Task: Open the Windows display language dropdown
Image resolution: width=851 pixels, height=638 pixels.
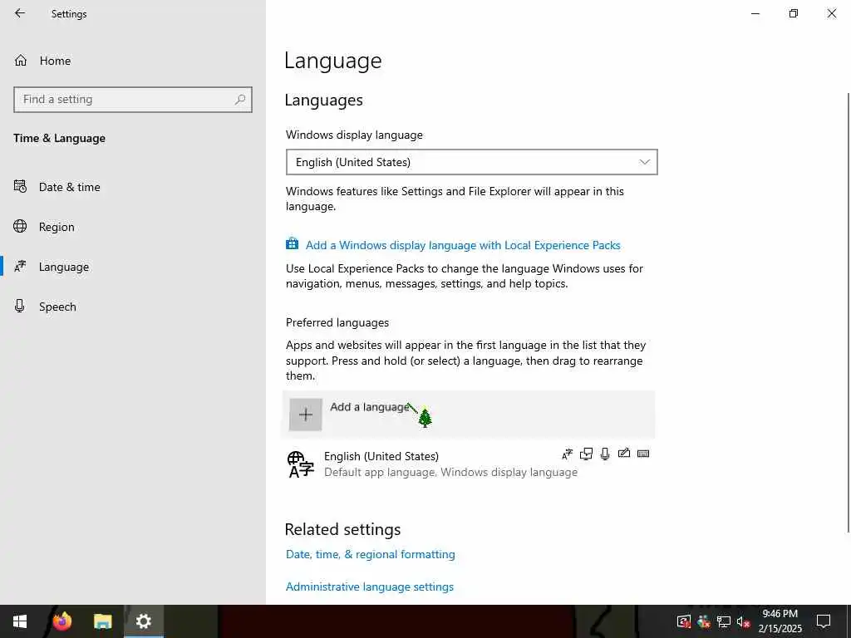Action: click(472, 162)
